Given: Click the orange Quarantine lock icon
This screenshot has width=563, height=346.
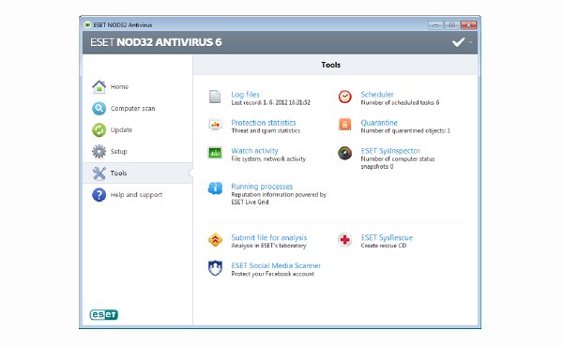Looking at the screenshot, I should pos(344,125).
